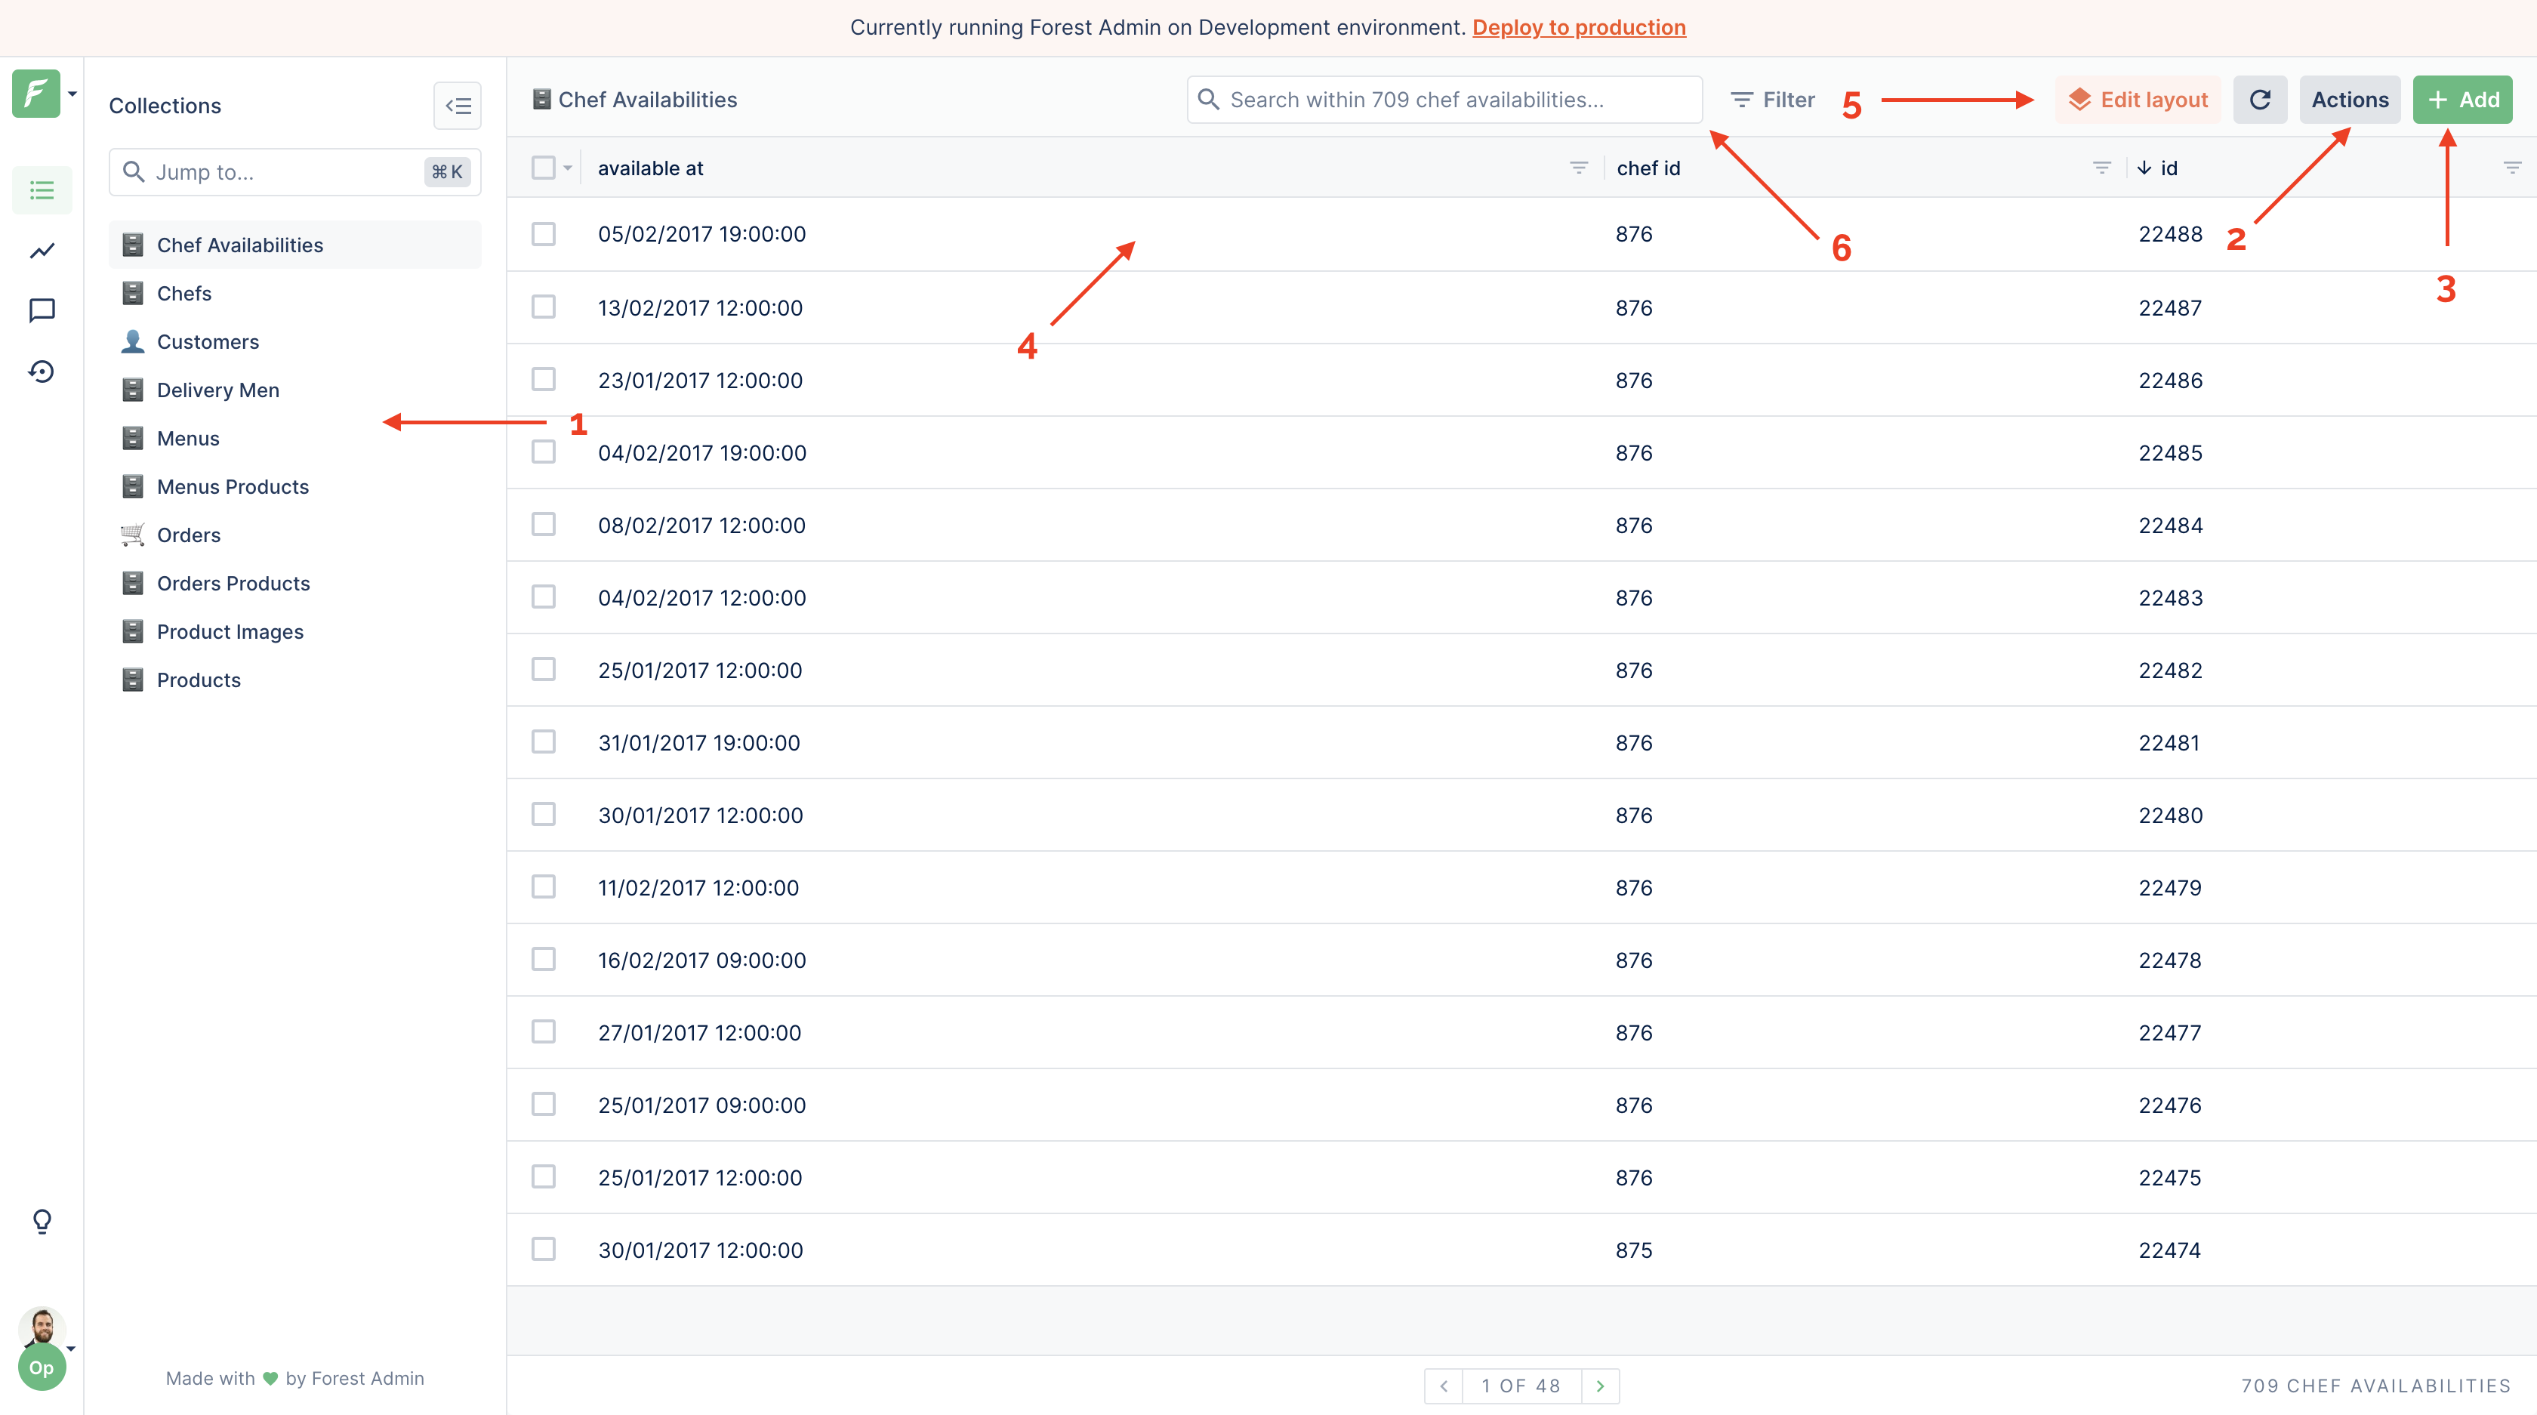Viewport: 2537px width, 1415px height.
Task: Check the select-all rows checkbox
Action: (543, 166)
